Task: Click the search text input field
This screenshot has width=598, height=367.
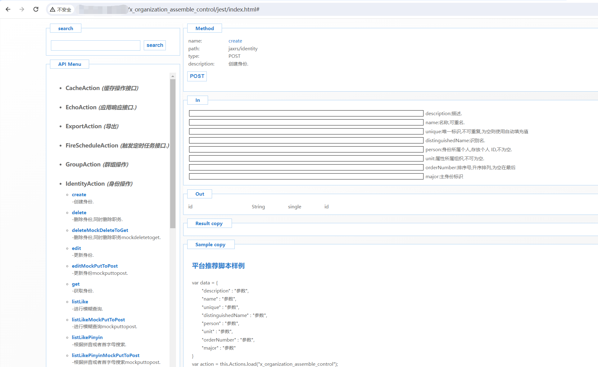Action: 95,45
